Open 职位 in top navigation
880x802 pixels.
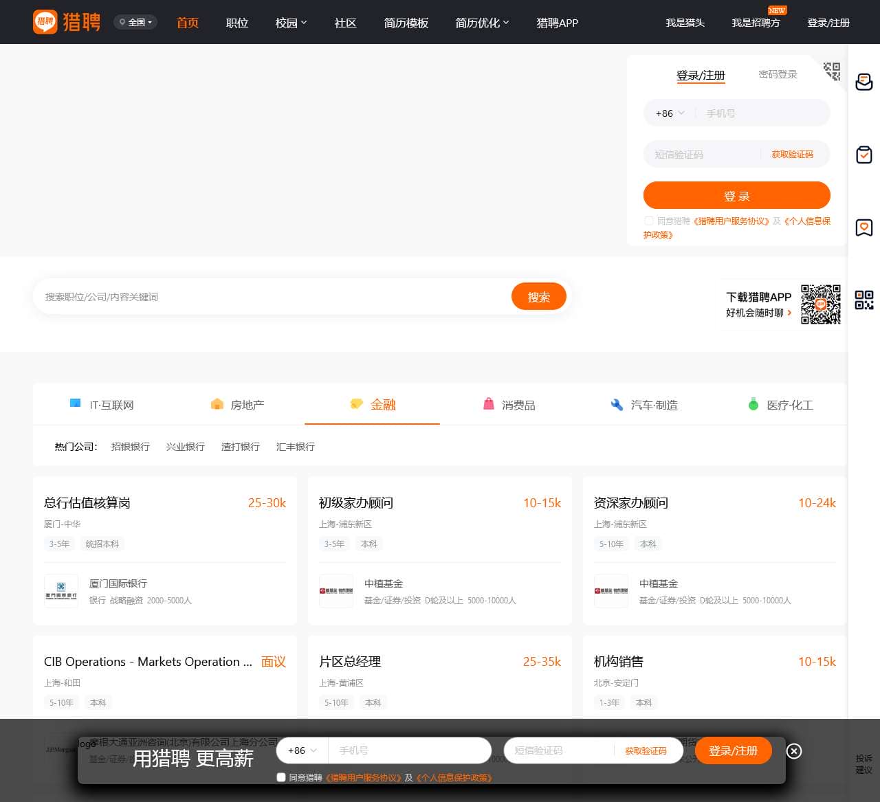pos(237,23)
